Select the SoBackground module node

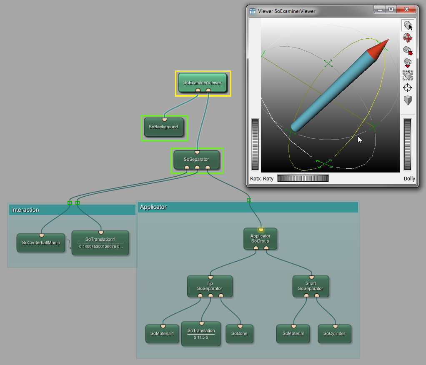click(x=163, y=127)
